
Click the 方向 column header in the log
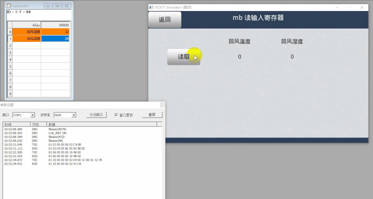[x=38, y=124]
